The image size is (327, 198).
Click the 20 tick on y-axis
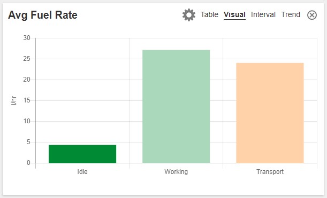[27, 80]
